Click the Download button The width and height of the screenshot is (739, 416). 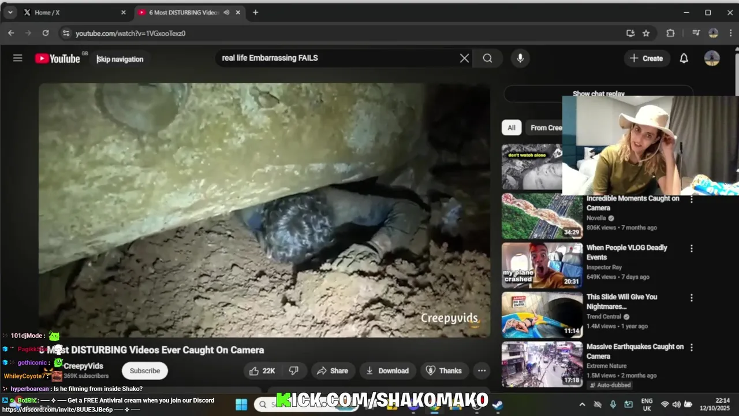click(387, 371)
